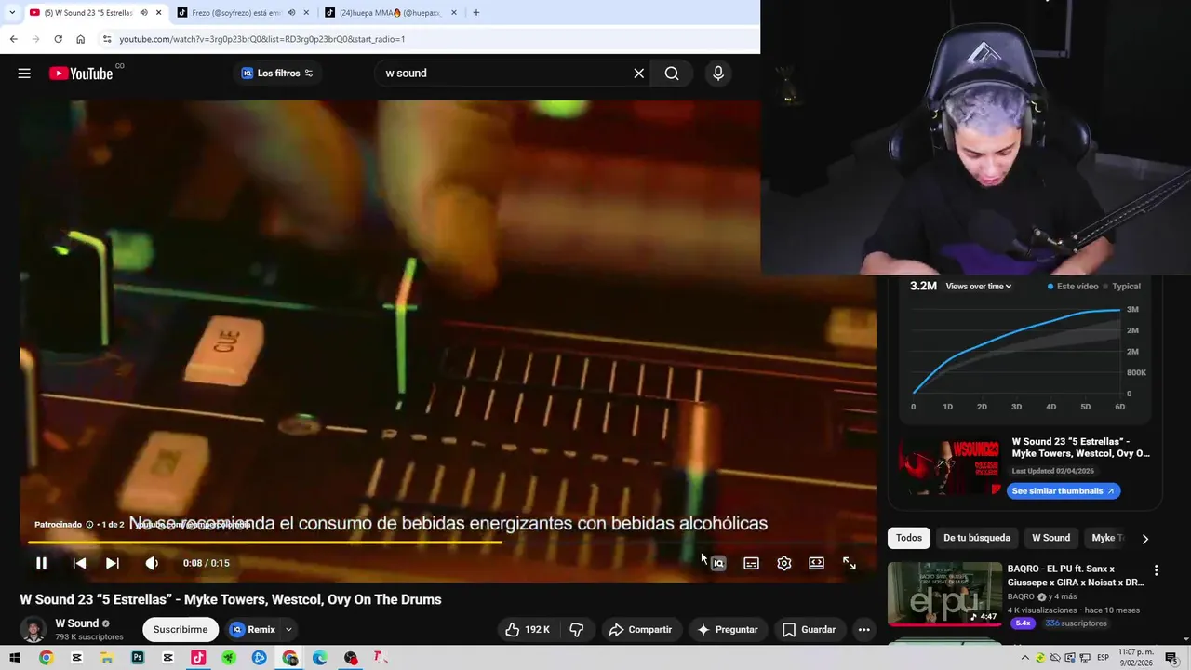Open the Razer green icon in taskbar
Image resolution: width=1191 pixels, height=670 pixels.
(x=229, y=658)
